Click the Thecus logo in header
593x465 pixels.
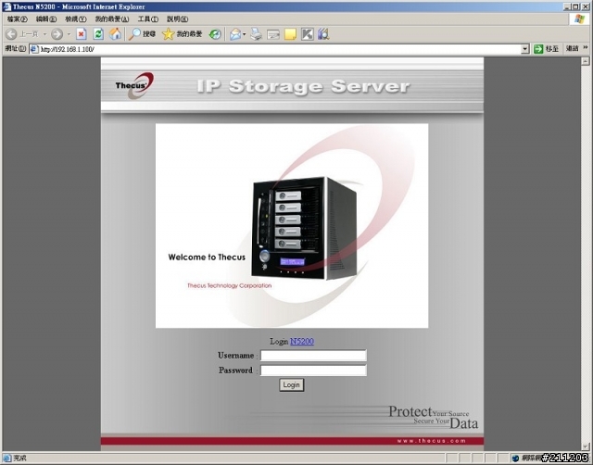[134, 85]
